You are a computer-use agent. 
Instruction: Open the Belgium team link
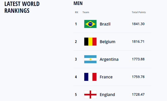point(107,42)
